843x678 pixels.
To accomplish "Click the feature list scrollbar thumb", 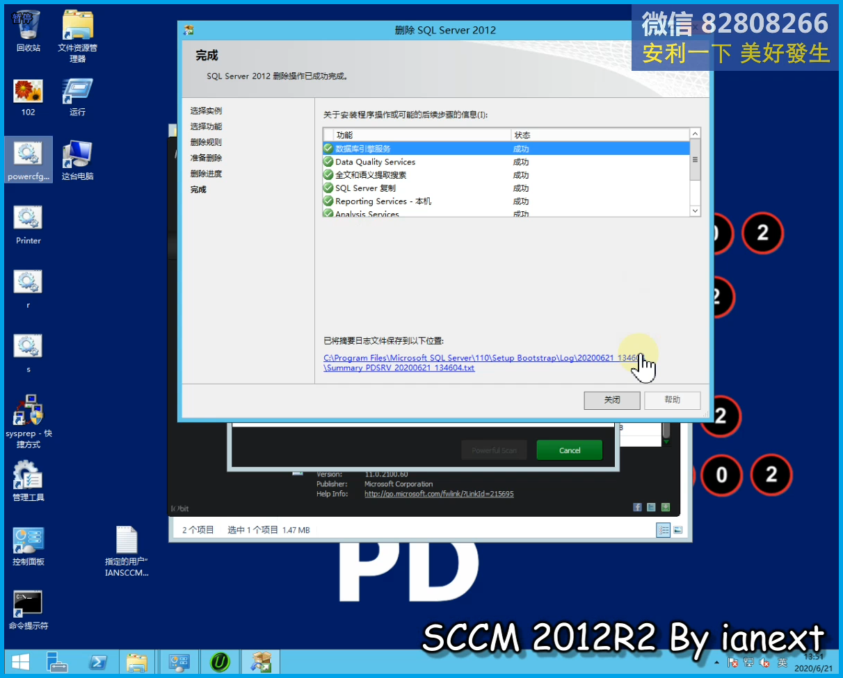I will [695, 160].
